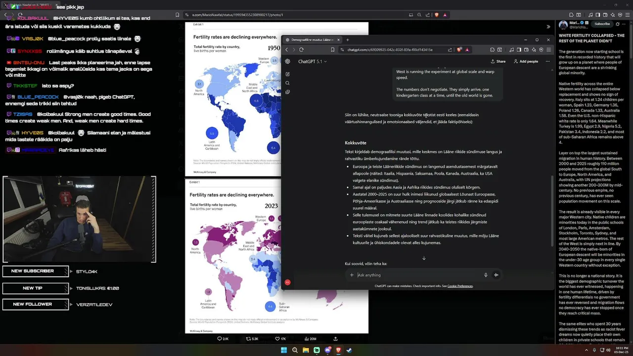Share the X post using the upload icon
The width and height of the screenshot is (633, 356).
(336, 339)
